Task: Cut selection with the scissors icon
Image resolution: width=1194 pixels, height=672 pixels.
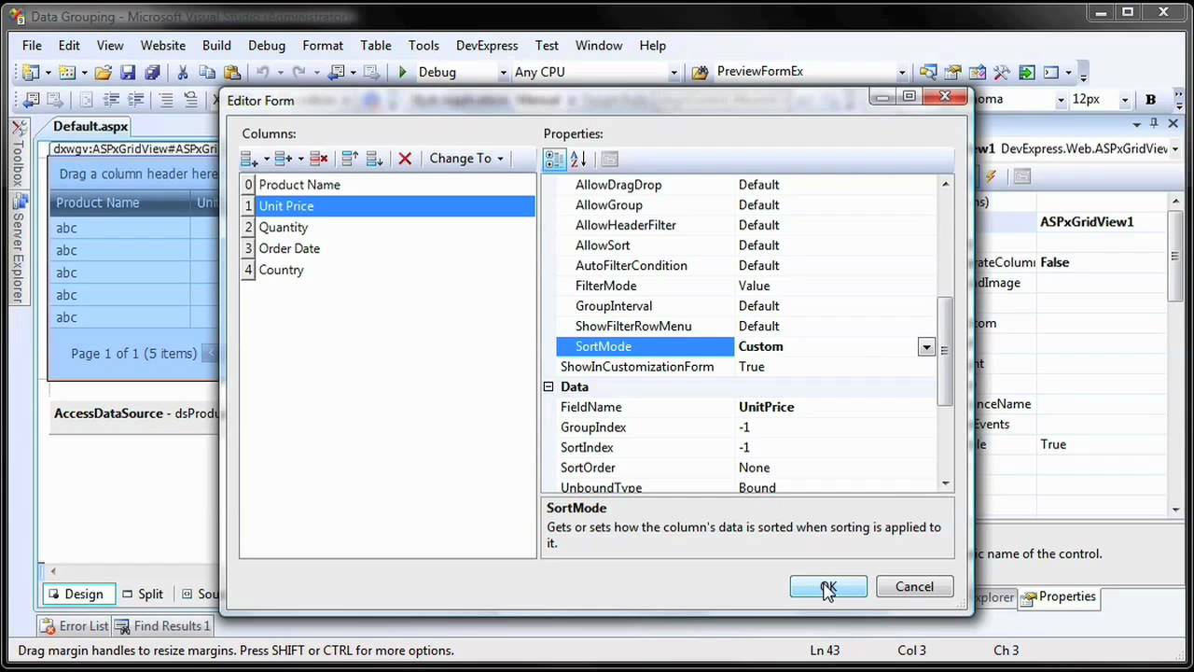Action: tap(183, 72)
